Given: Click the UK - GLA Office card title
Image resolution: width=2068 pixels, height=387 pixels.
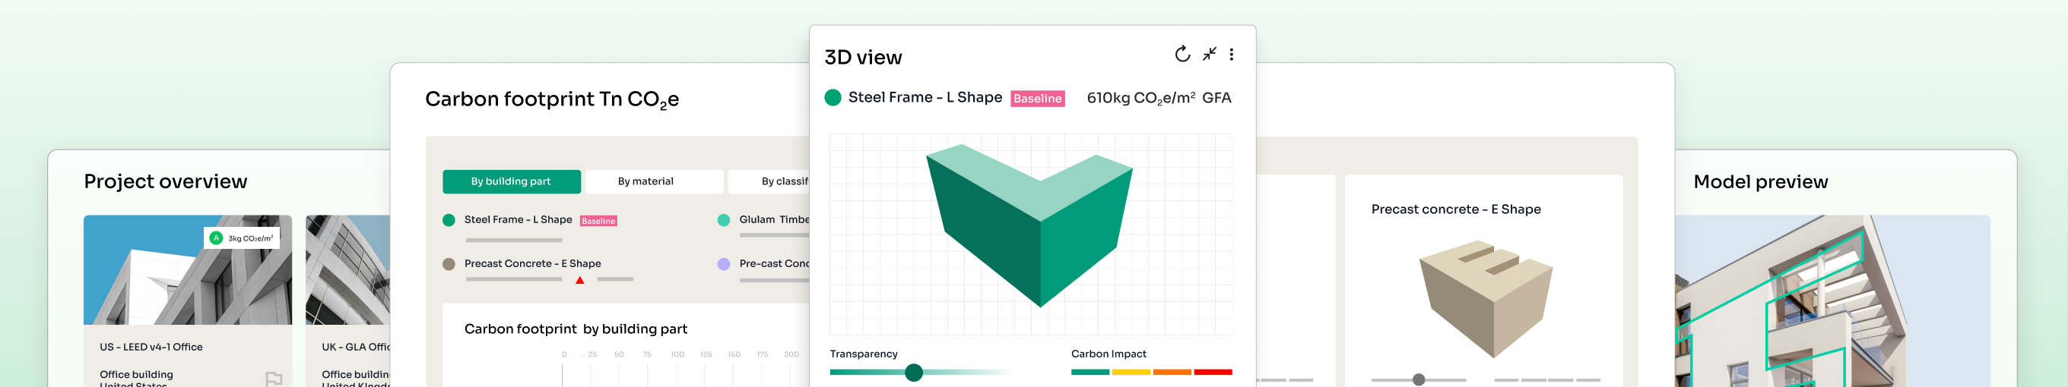Looking at the screenshot, I should click(356, 347).
